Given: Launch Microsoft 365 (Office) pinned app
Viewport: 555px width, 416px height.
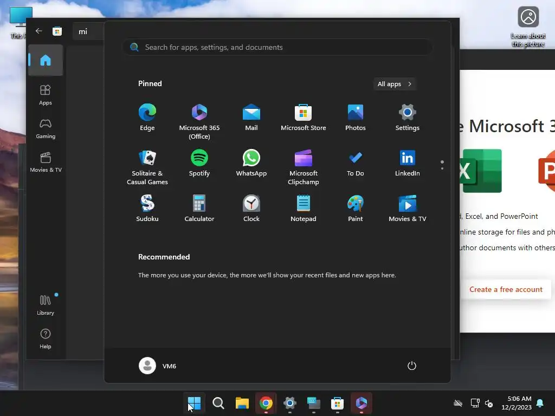Looking at the screenshot, I should 199,122.
